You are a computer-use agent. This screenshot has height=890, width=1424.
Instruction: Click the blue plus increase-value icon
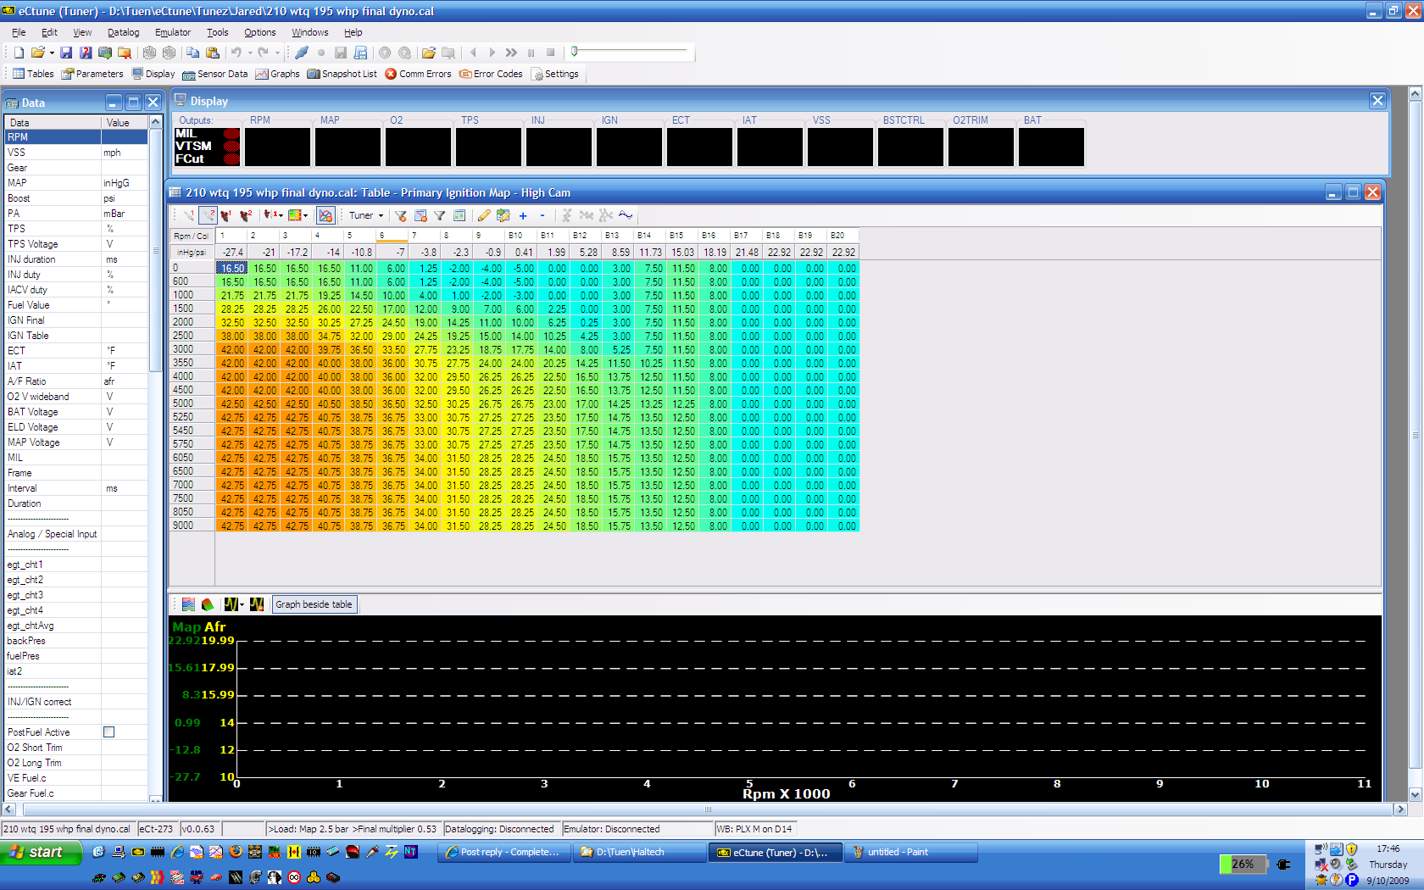point(523,216)
